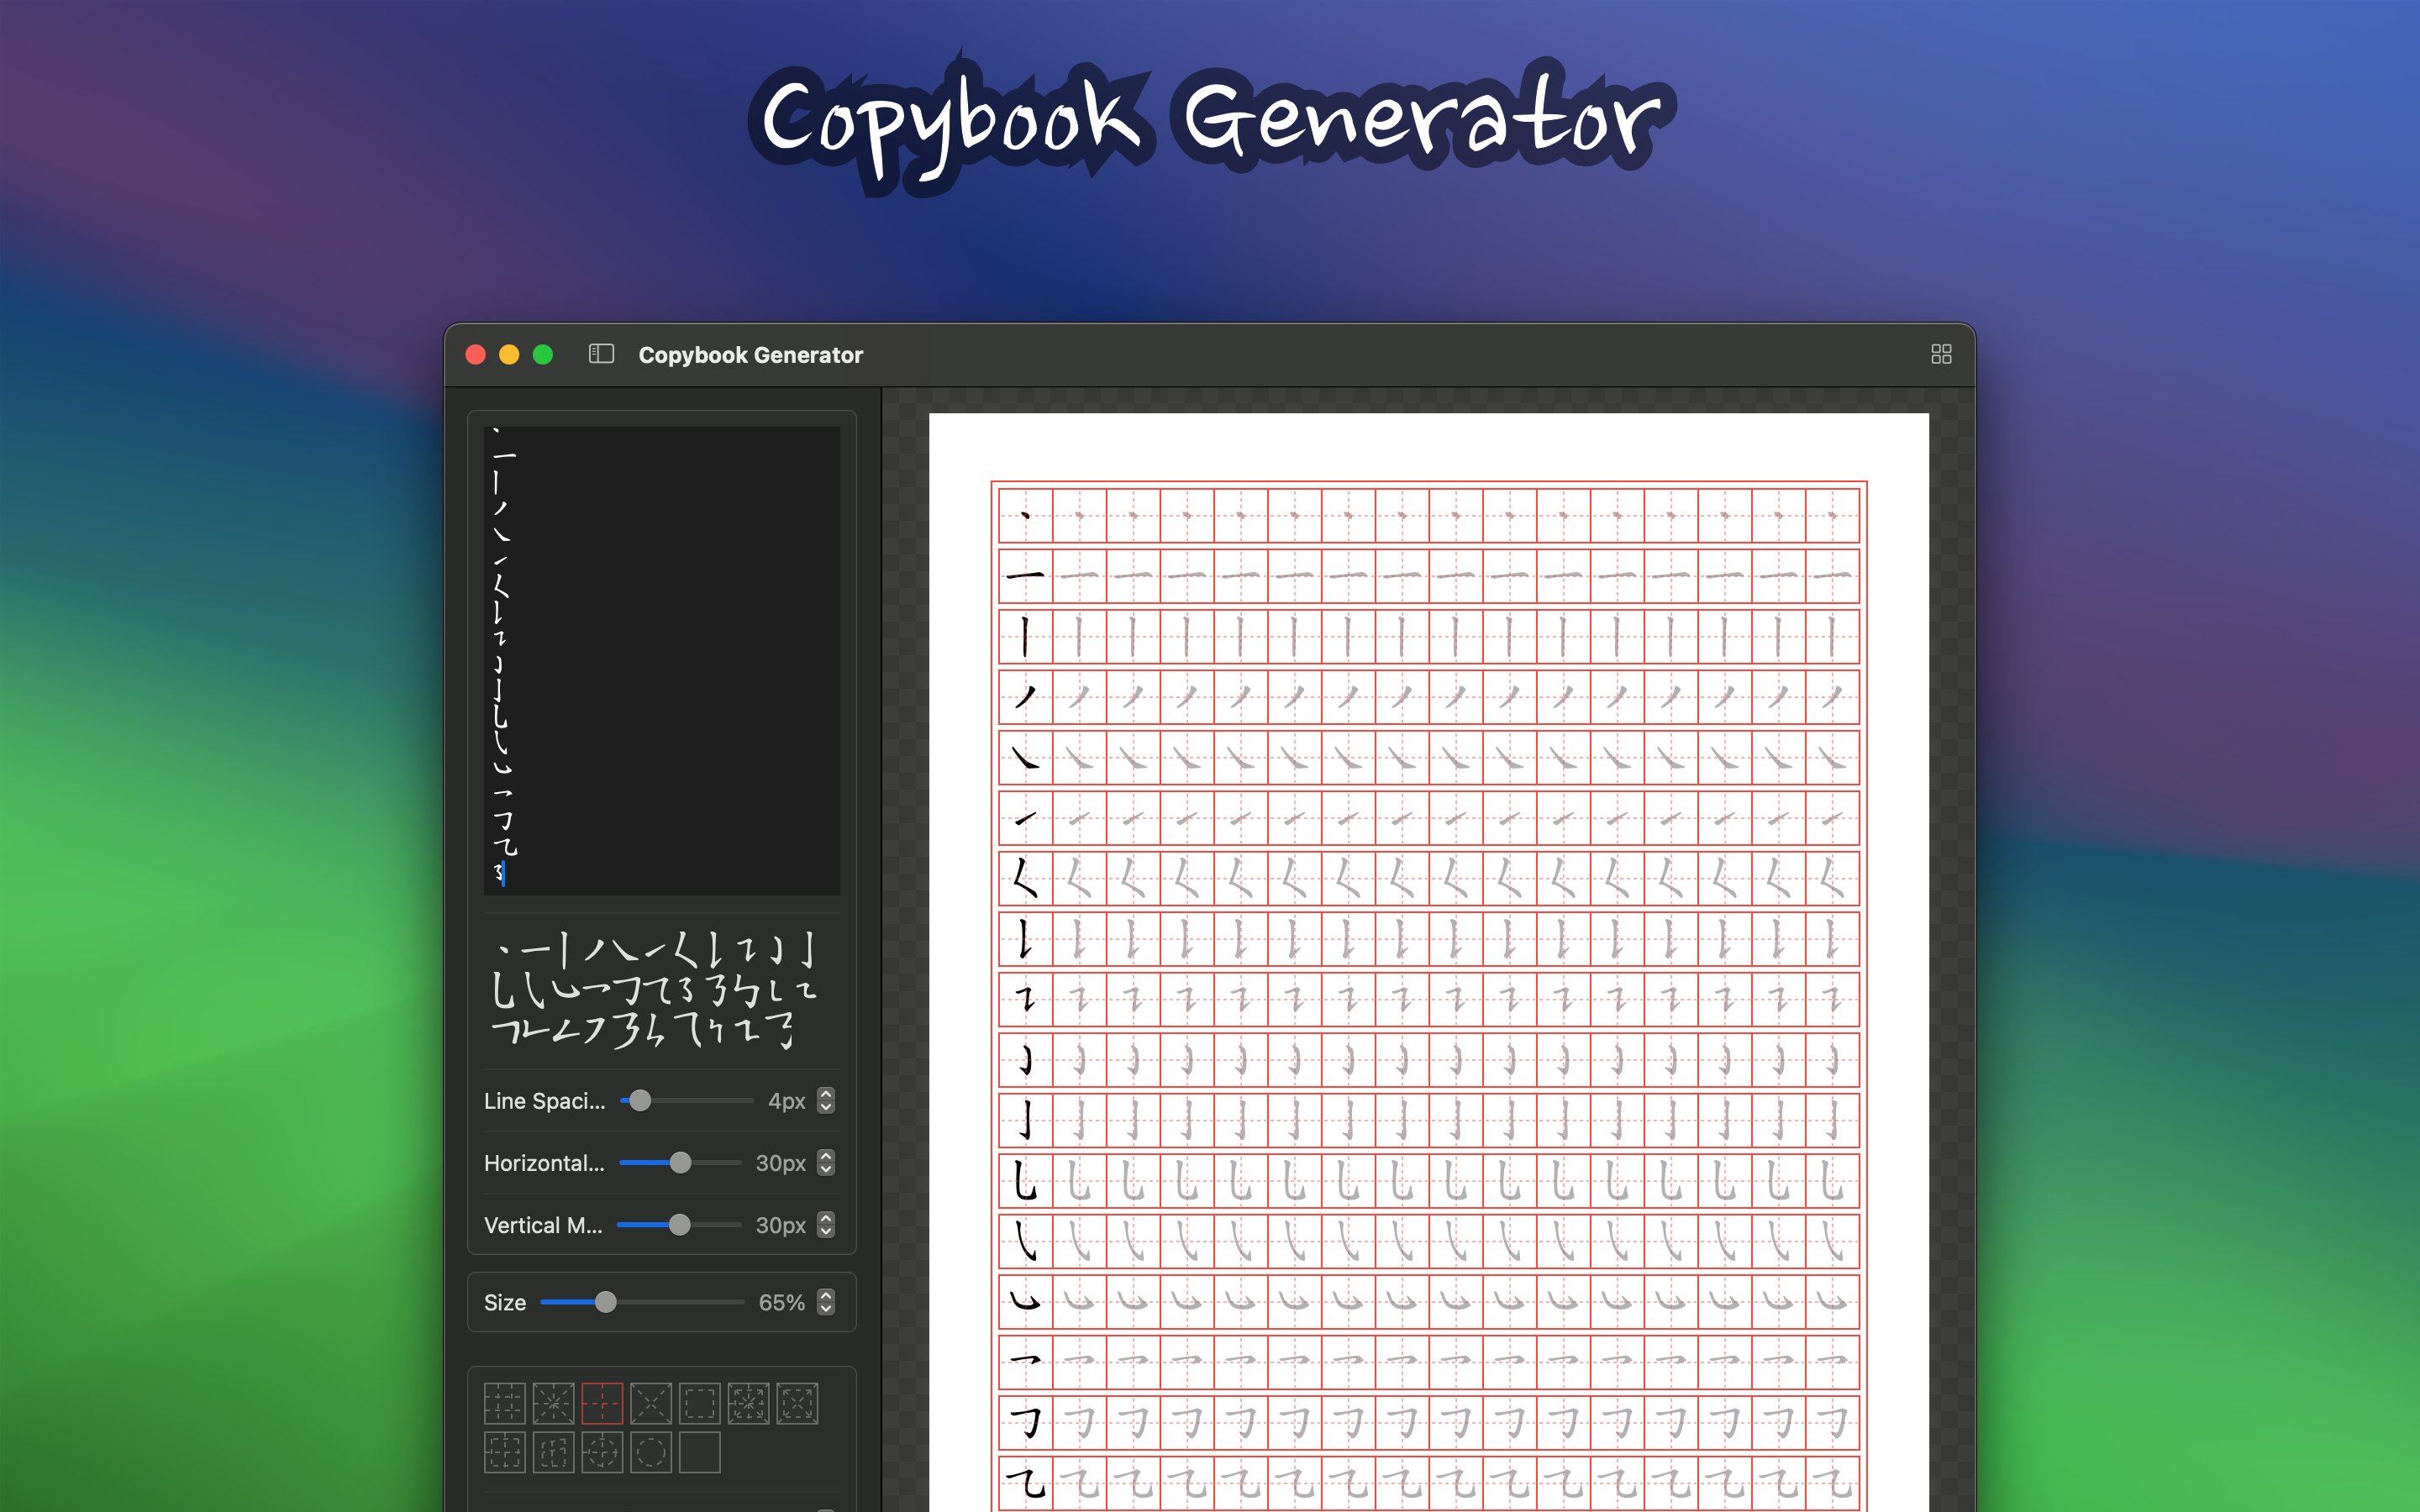Viewport: 2420px width, 1512px height.
Task: Select the dashed circle only grid style
Action: (651, 1452)
